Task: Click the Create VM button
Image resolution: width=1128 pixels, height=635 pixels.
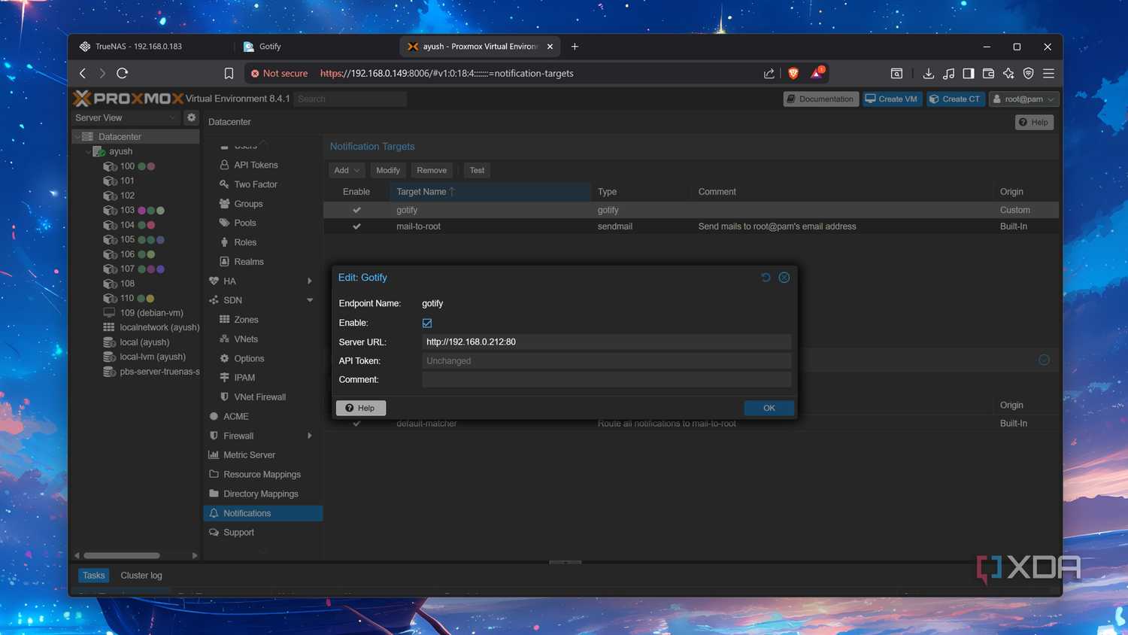Action: click(x=892, y=99)
